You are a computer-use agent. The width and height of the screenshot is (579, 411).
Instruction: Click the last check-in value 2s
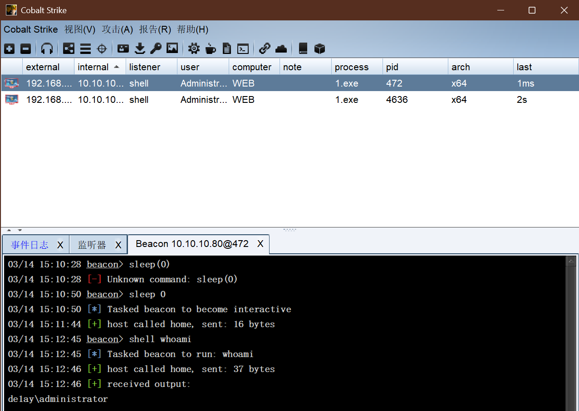522,100
